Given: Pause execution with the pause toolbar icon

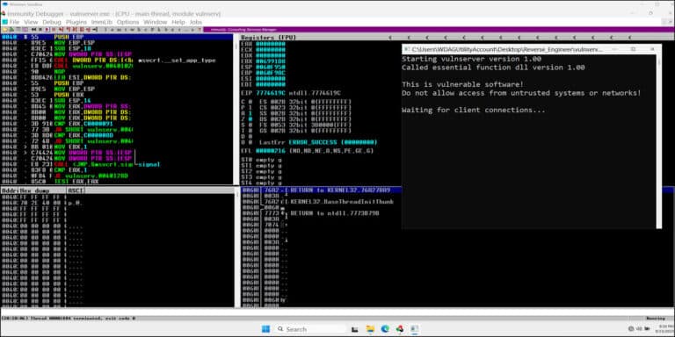Looking at the screenshot, I should pos(53,29).
